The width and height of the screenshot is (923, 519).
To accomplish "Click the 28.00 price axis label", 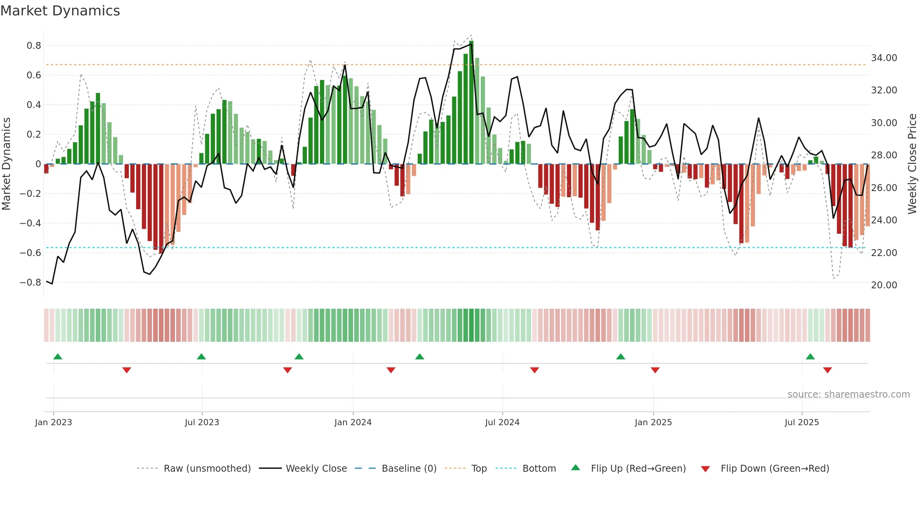I will pos(884,155).
